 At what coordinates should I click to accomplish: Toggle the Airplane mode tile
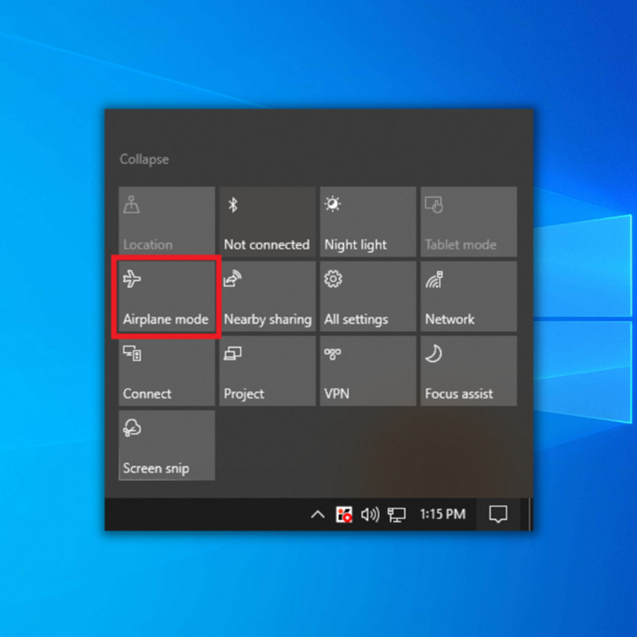coord(167,296)
